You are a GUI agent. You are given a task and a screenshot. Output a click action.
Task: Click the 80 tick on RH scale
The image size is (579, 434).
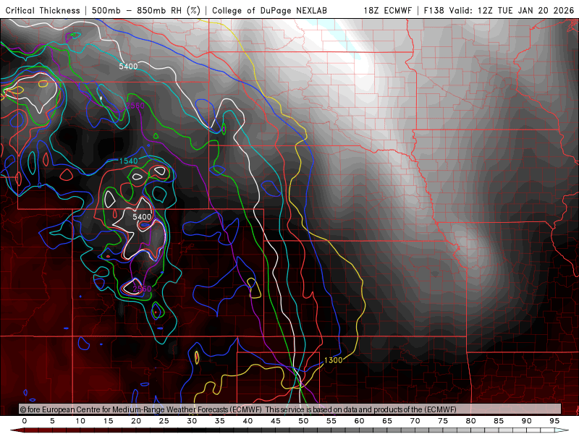tap(471, 421)
